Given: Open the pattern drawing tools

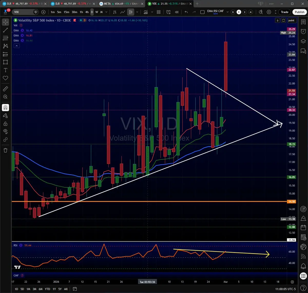Looking at the screenshot, I should 5,46.
